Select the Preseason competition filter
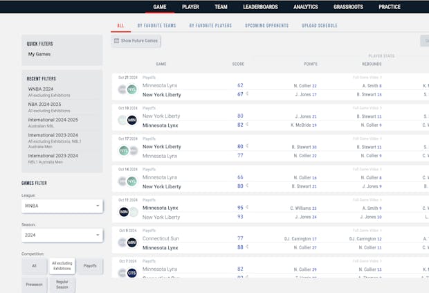 [34, 285]
